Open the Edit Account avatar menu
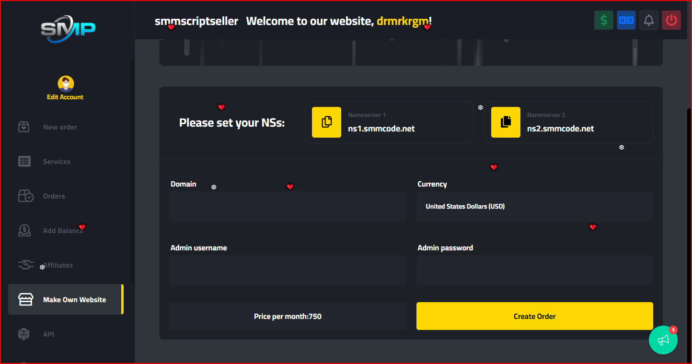Screen dimensions: 692x364 (x=65, y=84)
